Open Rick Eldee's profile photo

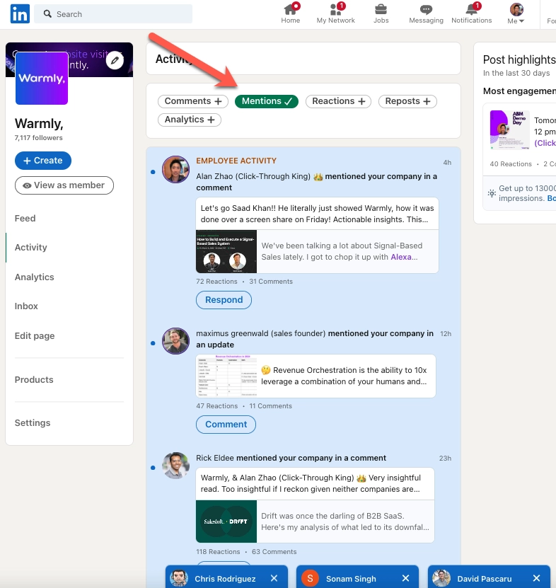pyautogui.click(x=175, y=466)
